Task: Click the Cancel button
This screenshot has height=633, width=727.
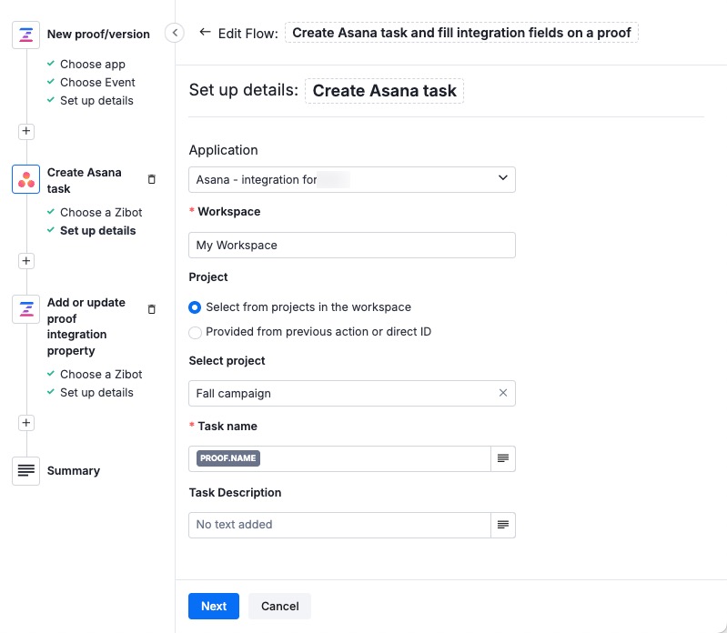Action: (279, 606)
